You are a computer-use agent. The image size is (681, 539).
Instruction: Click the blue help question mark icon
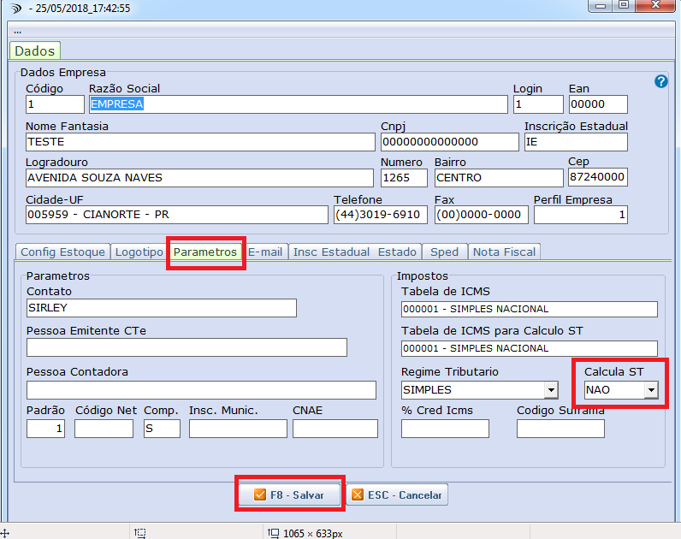coord(660,81)
